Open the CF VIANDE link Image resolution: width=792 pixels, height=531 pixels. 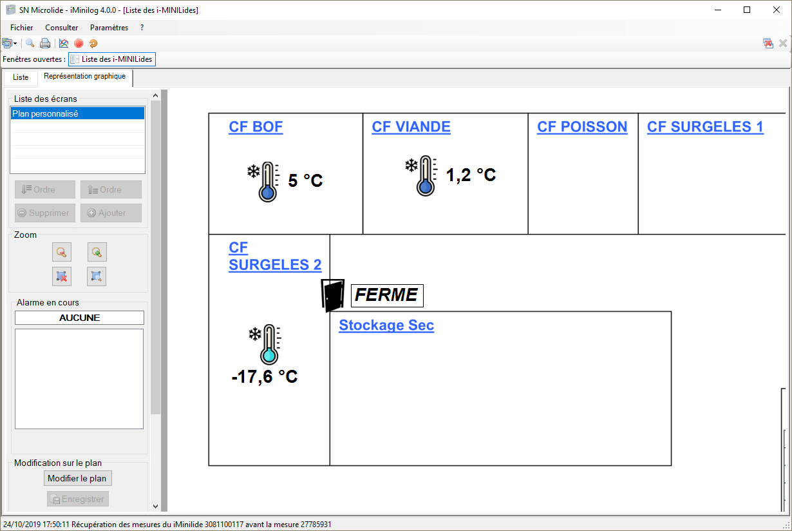[411, 127]
